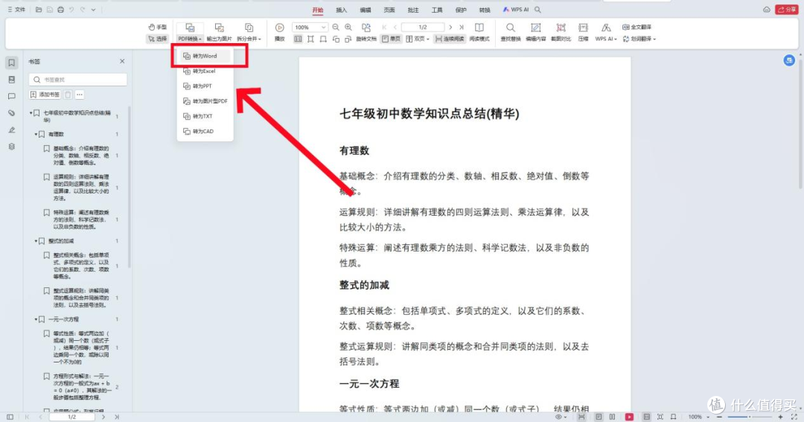
Task: Click the delete bookmark trash icon
Action: tap(68, 95)
